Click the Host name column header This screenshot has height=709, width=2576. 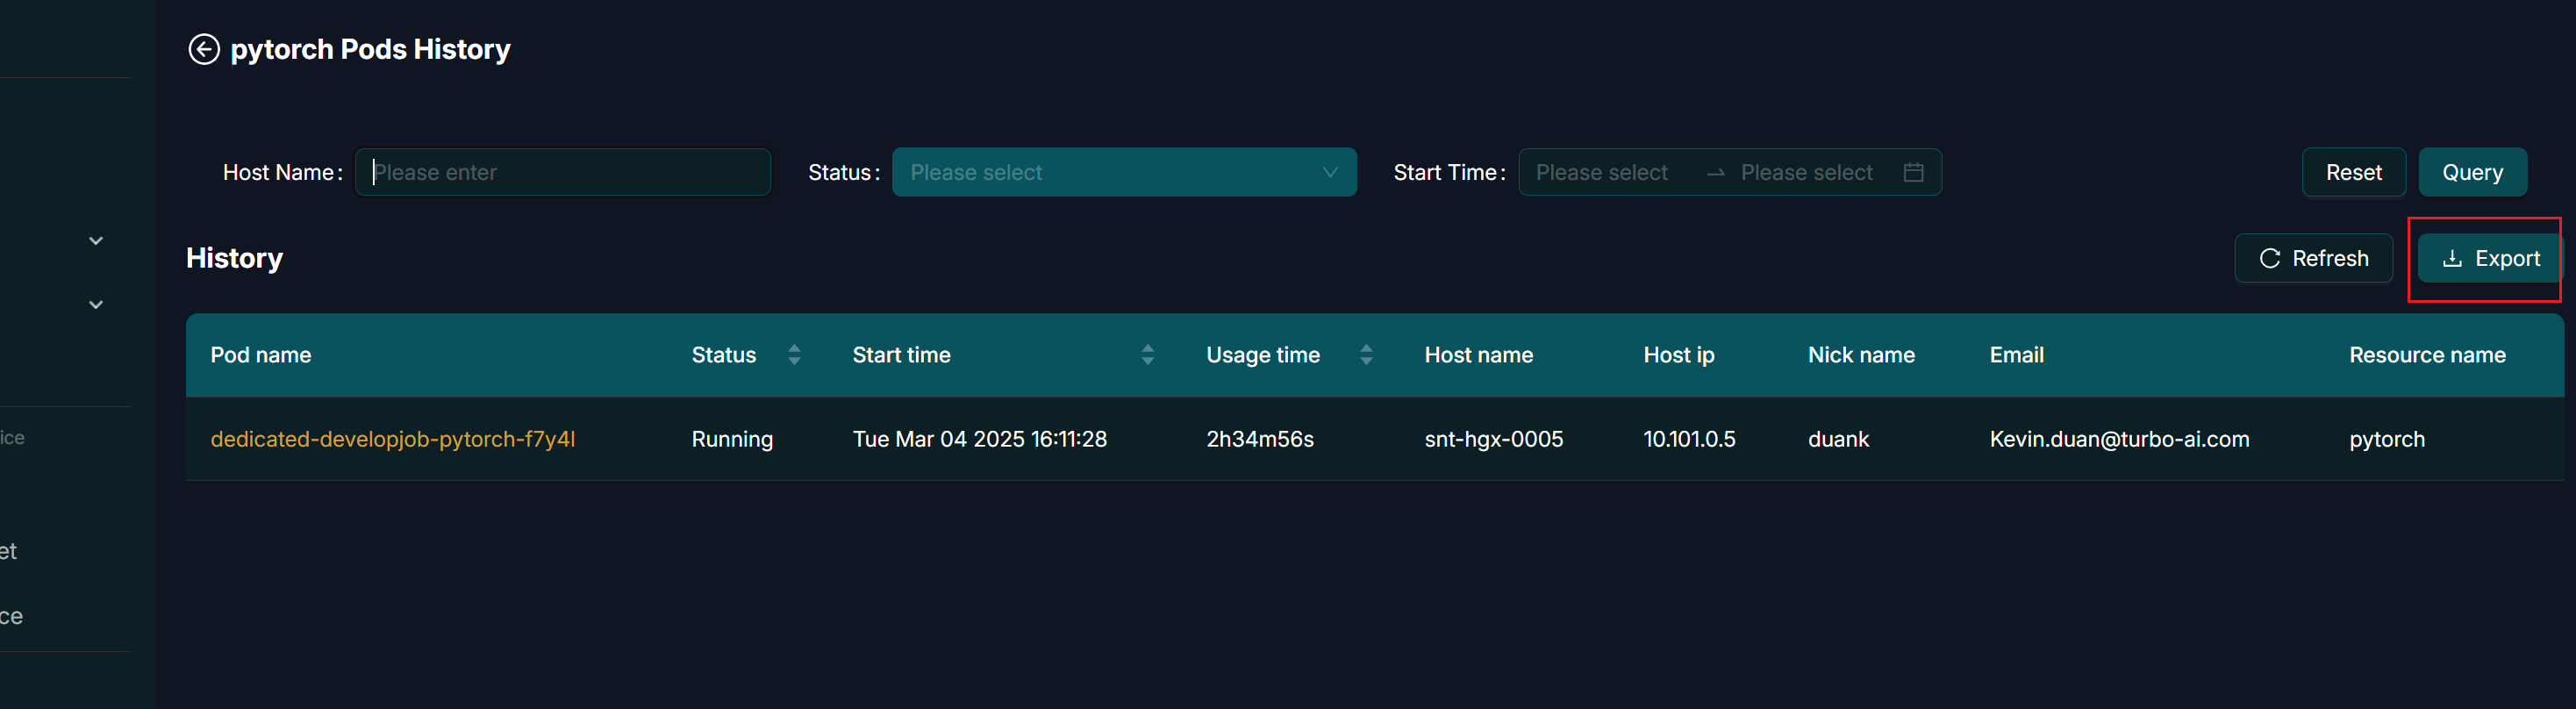point(1478,355)
